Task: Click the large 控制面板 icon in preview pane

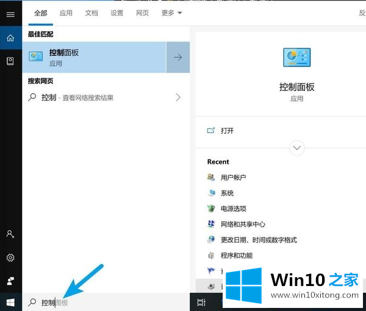Action: [296, 57]
